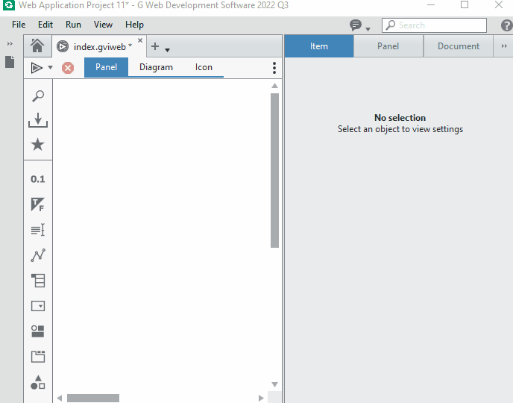The image size is (513, 403).
Task: Open the Favorites star palette
Action: pos(37,144)
